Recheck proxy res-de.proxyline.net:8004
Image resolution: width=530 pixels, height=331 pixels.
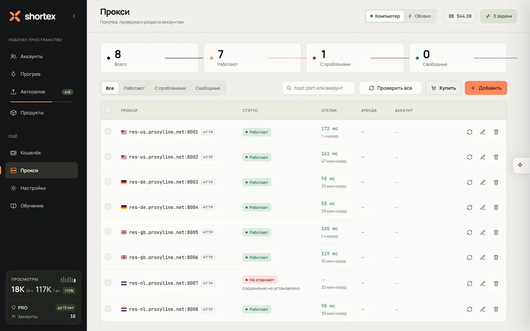[469, 207]
